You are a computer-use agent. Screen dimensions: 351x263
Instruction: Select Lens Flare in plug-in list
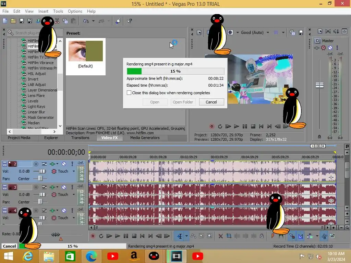tap(36, 96)
